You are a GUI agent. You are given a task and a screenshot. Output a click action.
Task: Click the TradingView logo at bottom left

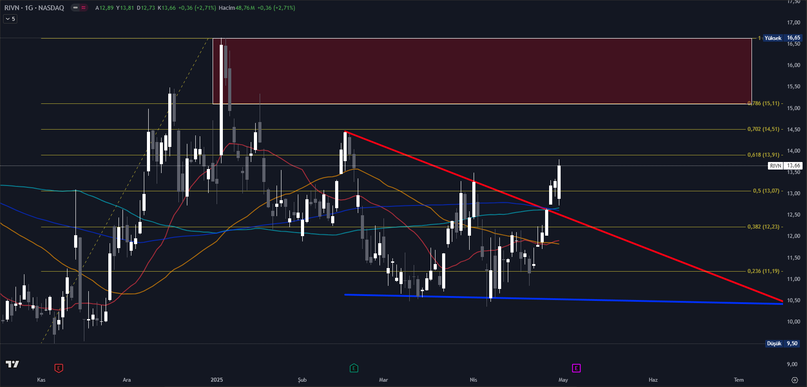(x=12, y=364)
